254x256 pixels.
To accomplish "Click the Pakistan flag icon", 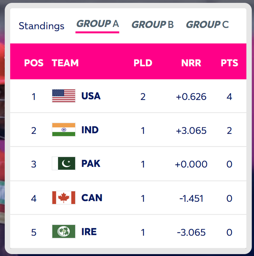I will [x=63, y=163].
